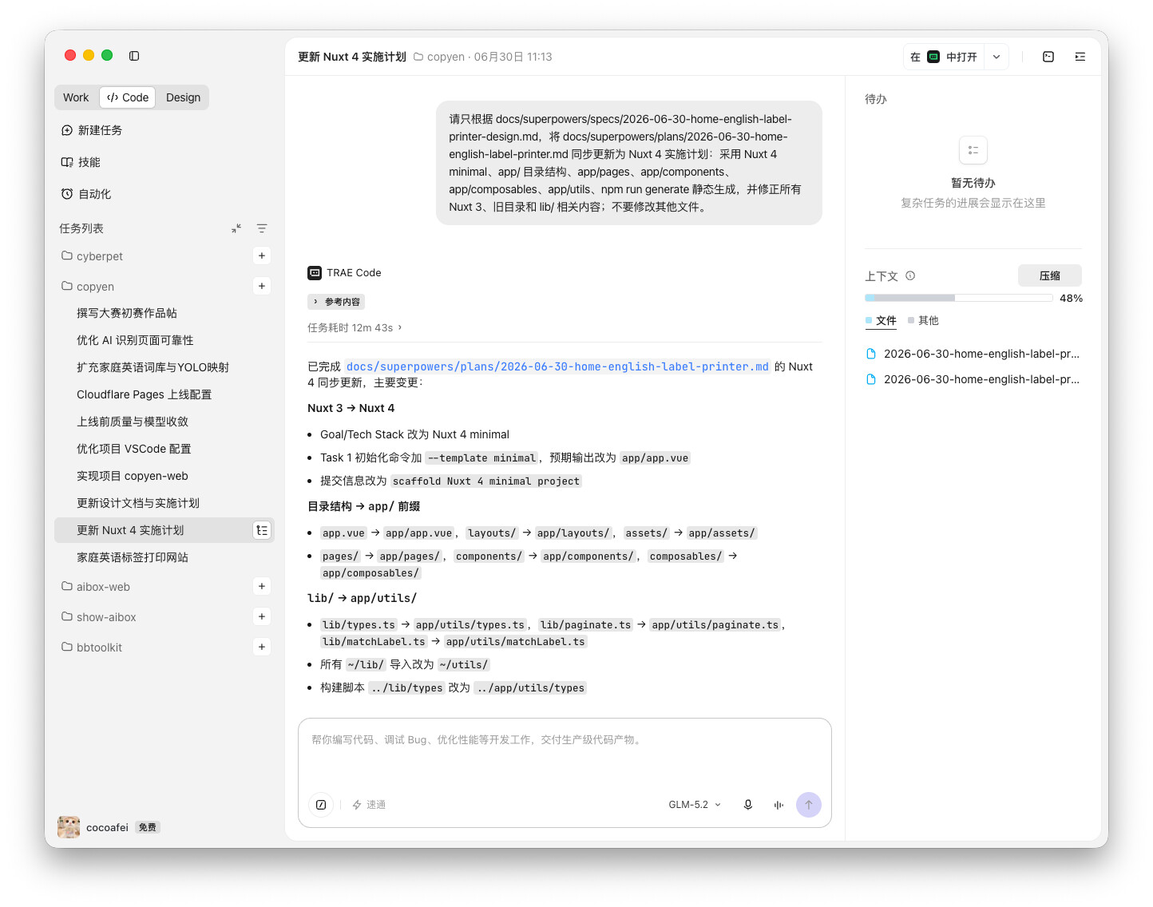
Task: Click the 更新 Nuxt 4 实施计划 title
Action: [x=352, y=57]
